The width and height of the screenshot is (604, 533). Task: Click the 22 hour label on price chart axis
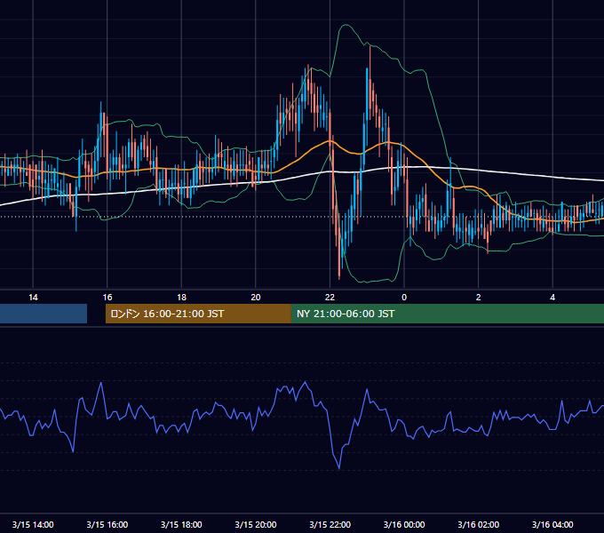tap(330, 298)
